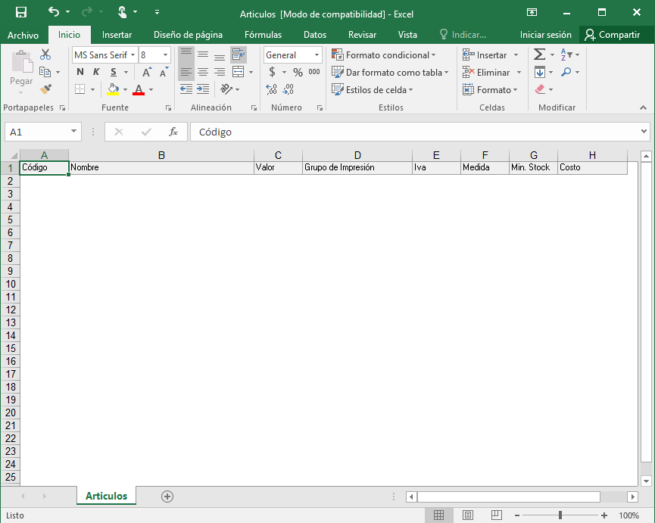Click the Compartir button
655x523 pixels.
click(x=612, y=35)
